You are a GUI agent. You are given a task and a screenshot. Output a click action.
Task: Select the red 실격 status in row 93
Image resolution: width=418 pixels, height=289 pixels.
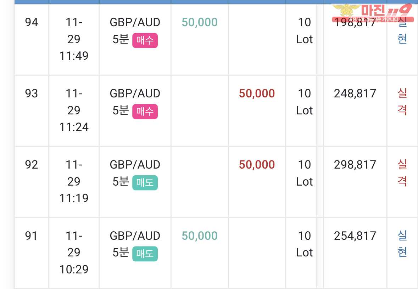point(402,102)
